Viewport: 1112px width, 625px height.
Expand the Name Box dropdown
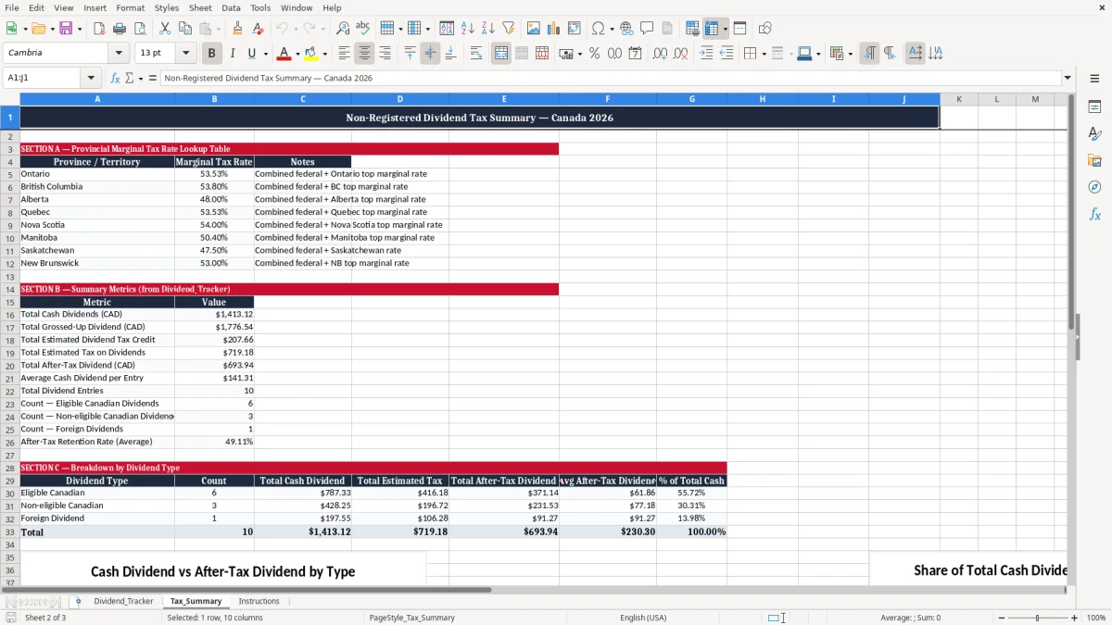(91, 79)
